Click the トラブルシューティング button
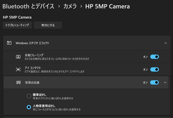 pyautogui.click(x=17, y=25)
